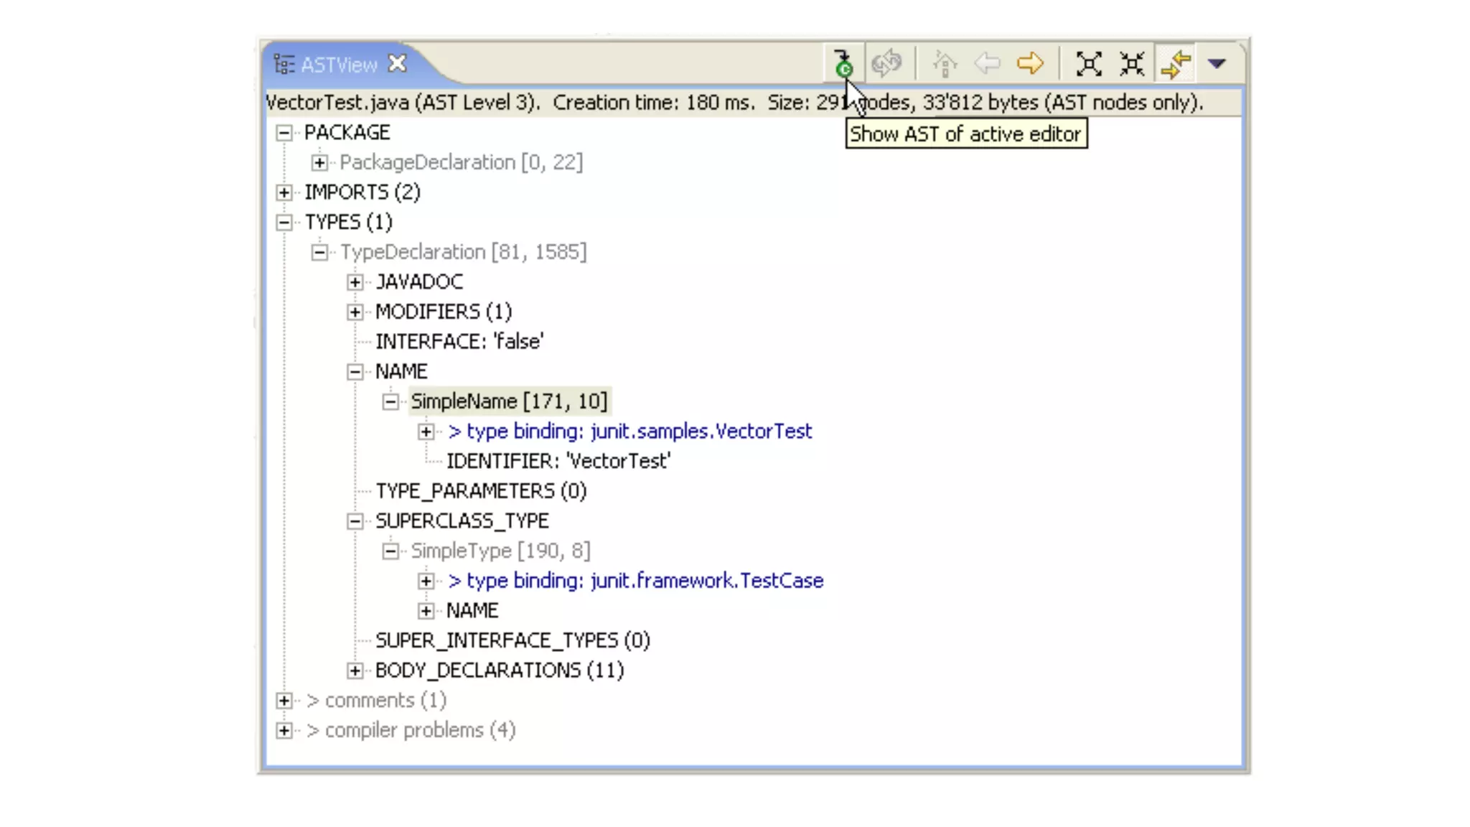Expand the JAVADOC node
The height and width of the screenshot is (827, 1470).
tap(355, 282)
